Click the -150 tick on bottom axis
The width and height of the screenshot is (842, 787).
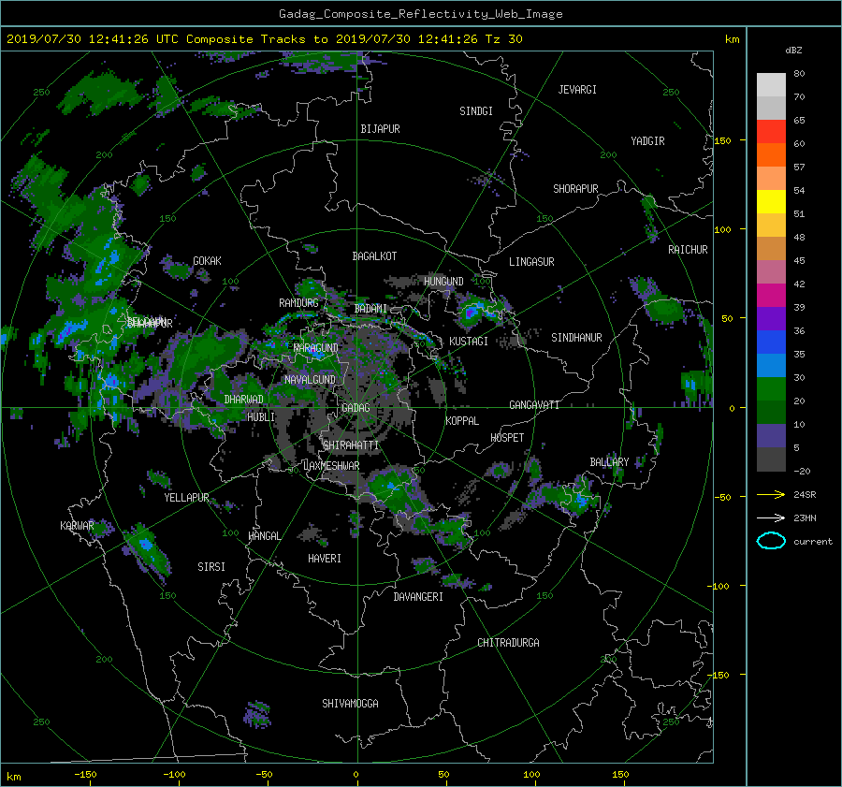[85, 775]
